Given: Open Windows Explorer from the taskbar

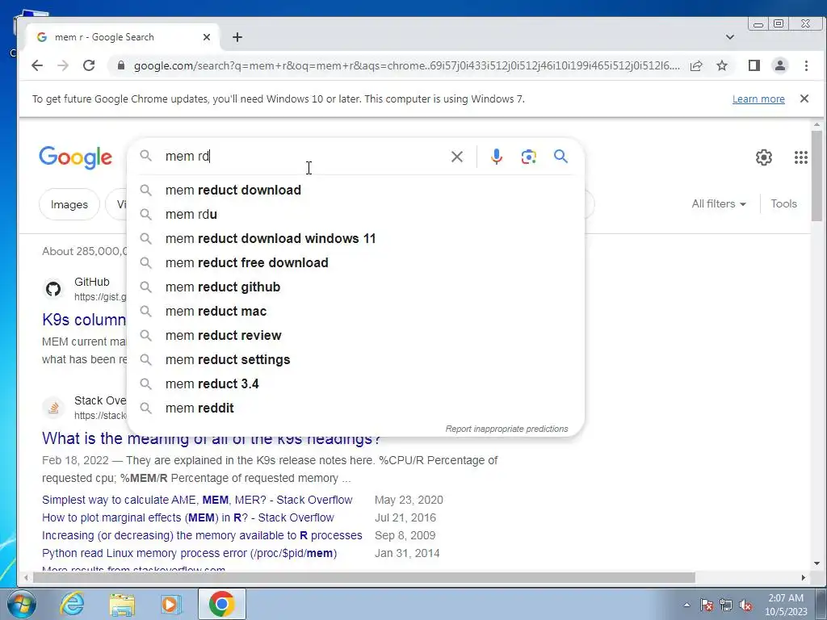Looking at the screenshot, I should click(x=122, y=604).
